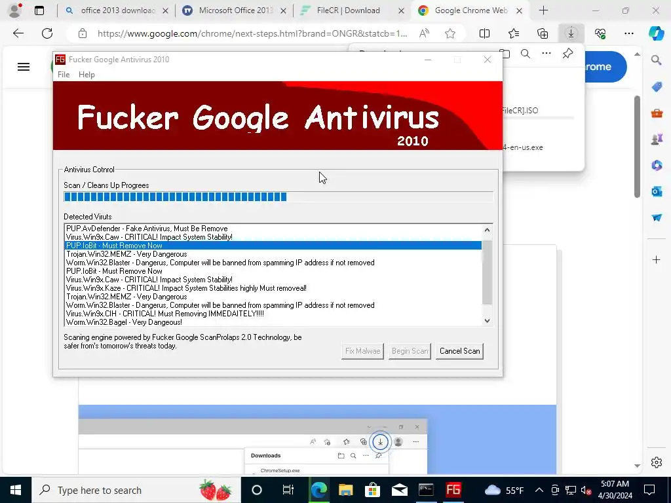Click the Chrome download blue button
This screenshot has width=671, height=503.
(x=605, y=67)
